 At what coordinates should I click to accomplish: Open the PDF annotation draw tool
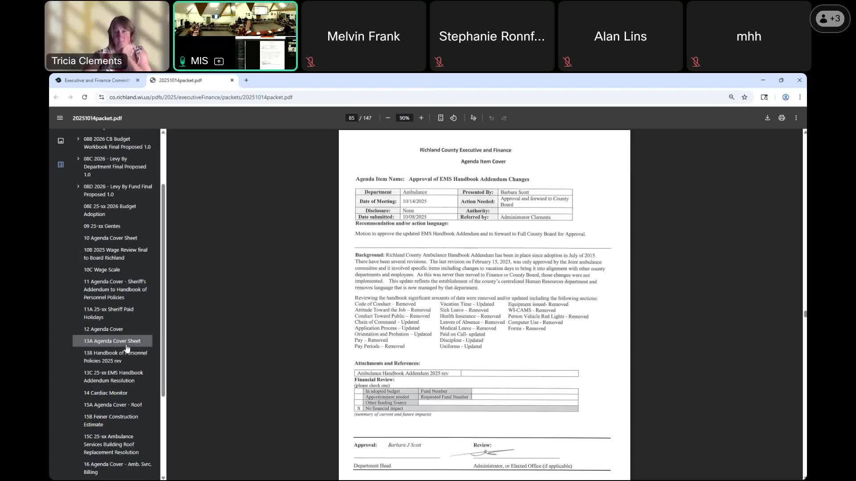[x=473, y=118]
